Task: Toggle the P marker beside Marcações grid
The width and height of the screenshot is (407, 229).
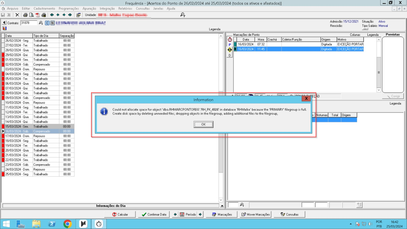Action: tap(230, 45)
